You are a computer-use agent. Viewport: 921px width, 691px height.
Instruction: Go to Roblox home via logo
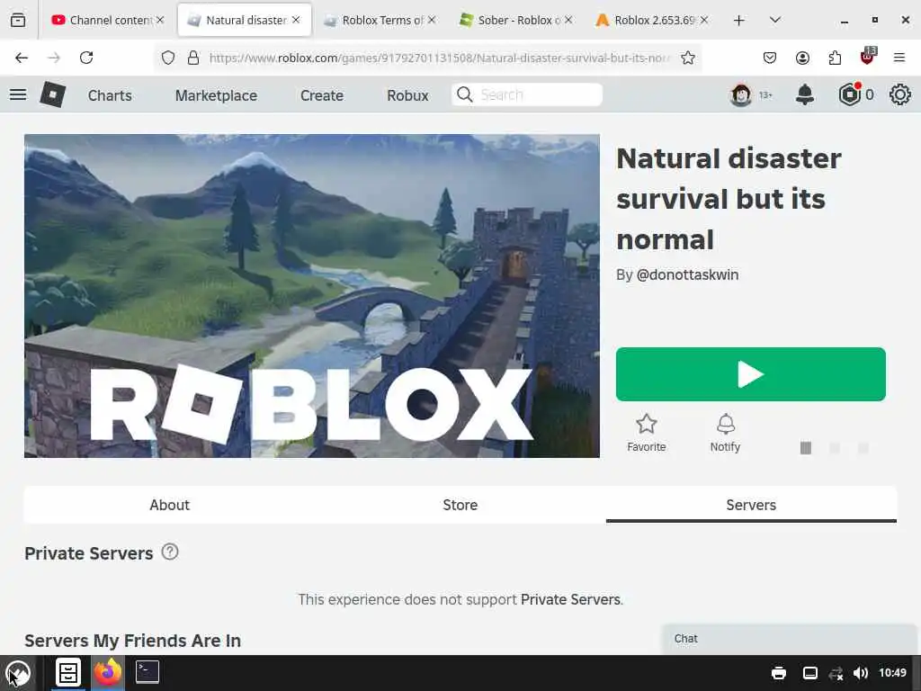click(53, 94)
